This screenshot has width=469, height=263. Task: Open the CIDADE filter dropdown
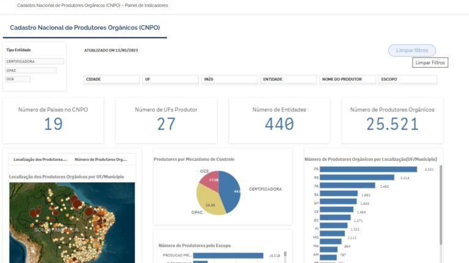click(111, 80)
